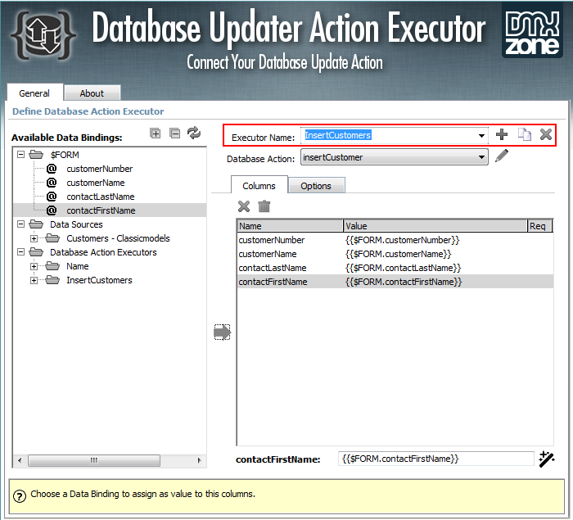This screenshot has width=573, height=520.
Task: Click the right arrow of tree scrollbar
Action: click(199, 460)
